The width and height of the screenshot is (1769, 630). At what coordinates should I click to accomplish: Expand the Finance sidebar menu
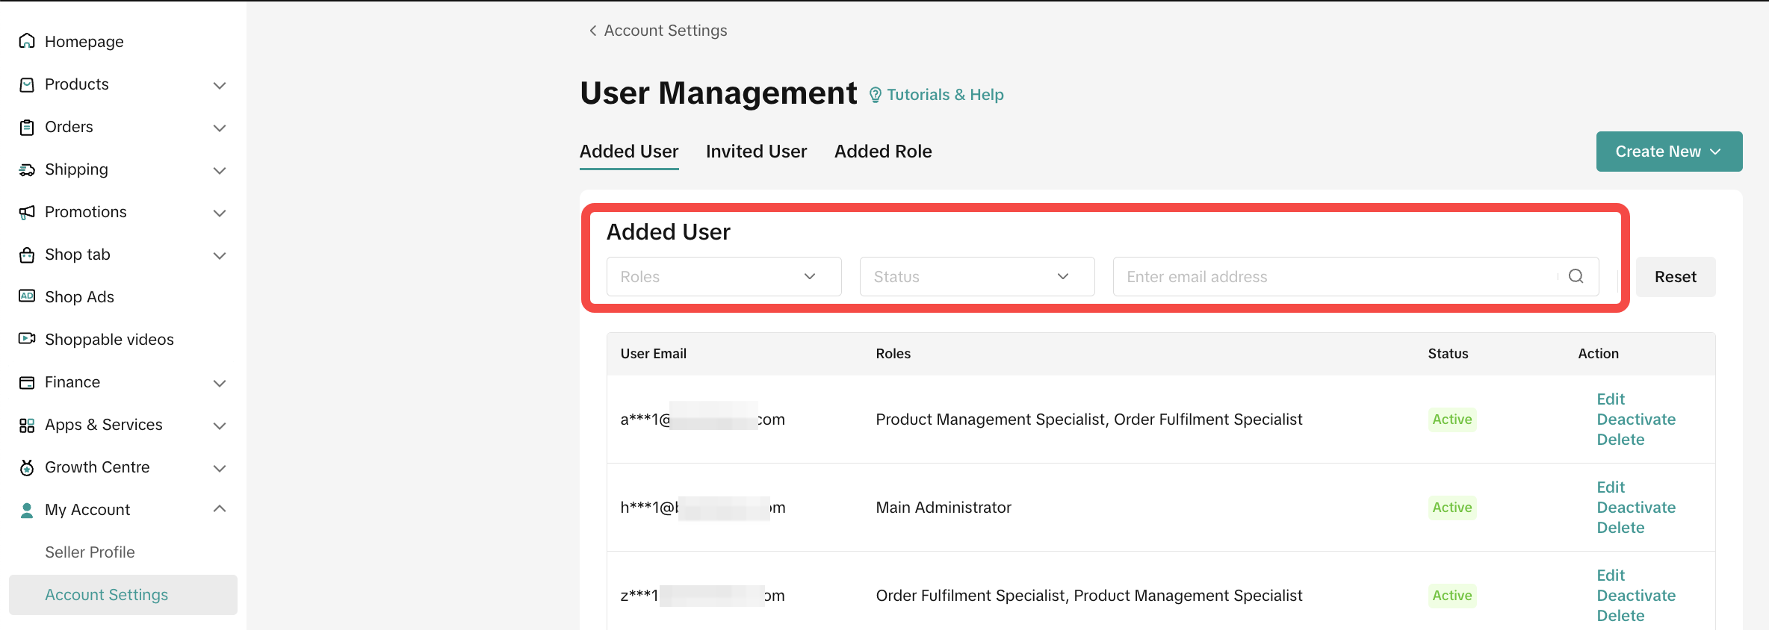(219, 383)
